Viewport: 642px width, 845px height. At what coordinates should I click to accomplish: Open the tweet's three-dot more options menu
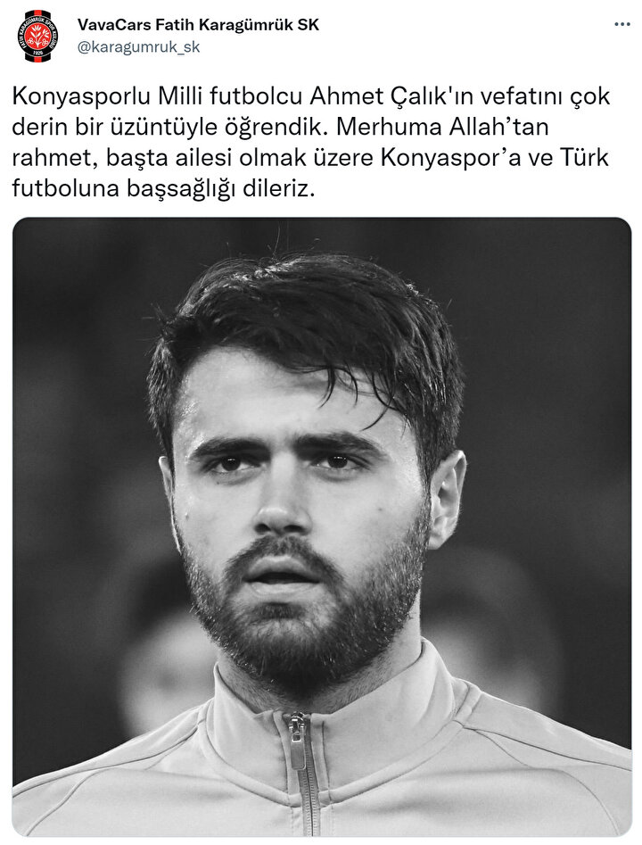click(x=622, y=24)
